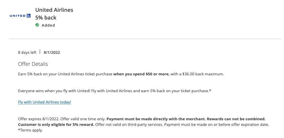Click the bold 'when you spend $50 or more' text

(x=141, y=74)
